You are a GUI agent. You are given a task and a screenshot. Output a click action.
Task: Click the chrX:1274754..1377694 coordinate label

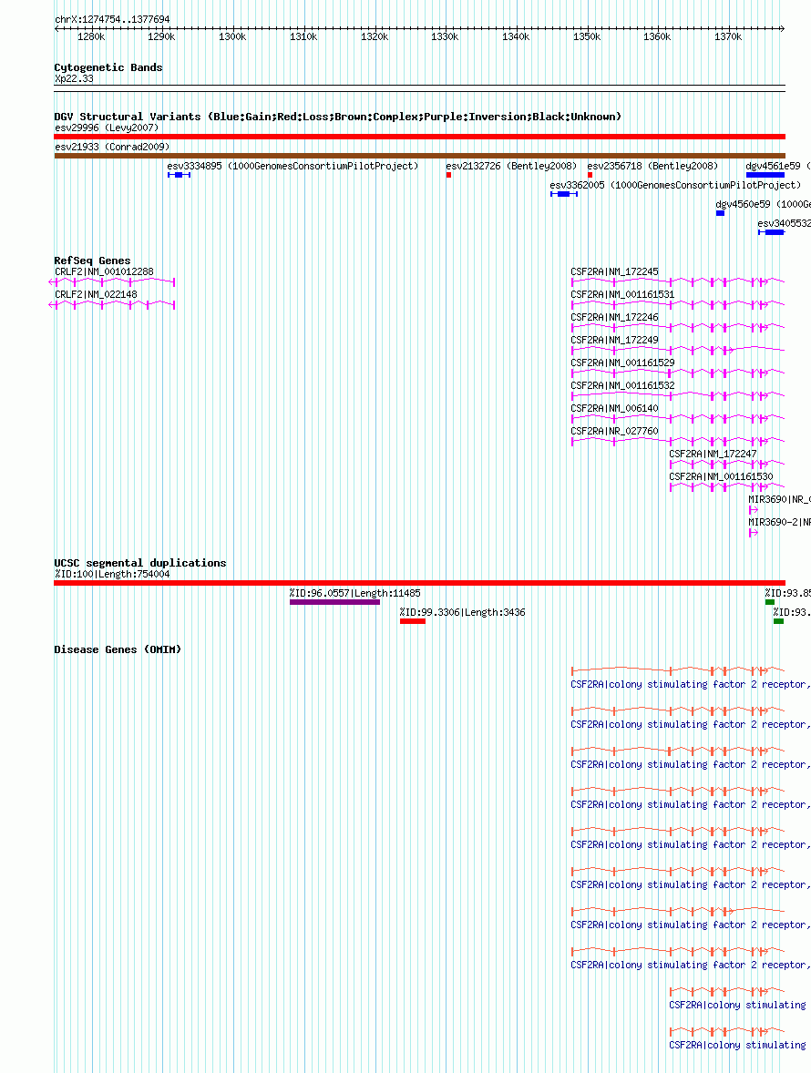coord(112,19)
